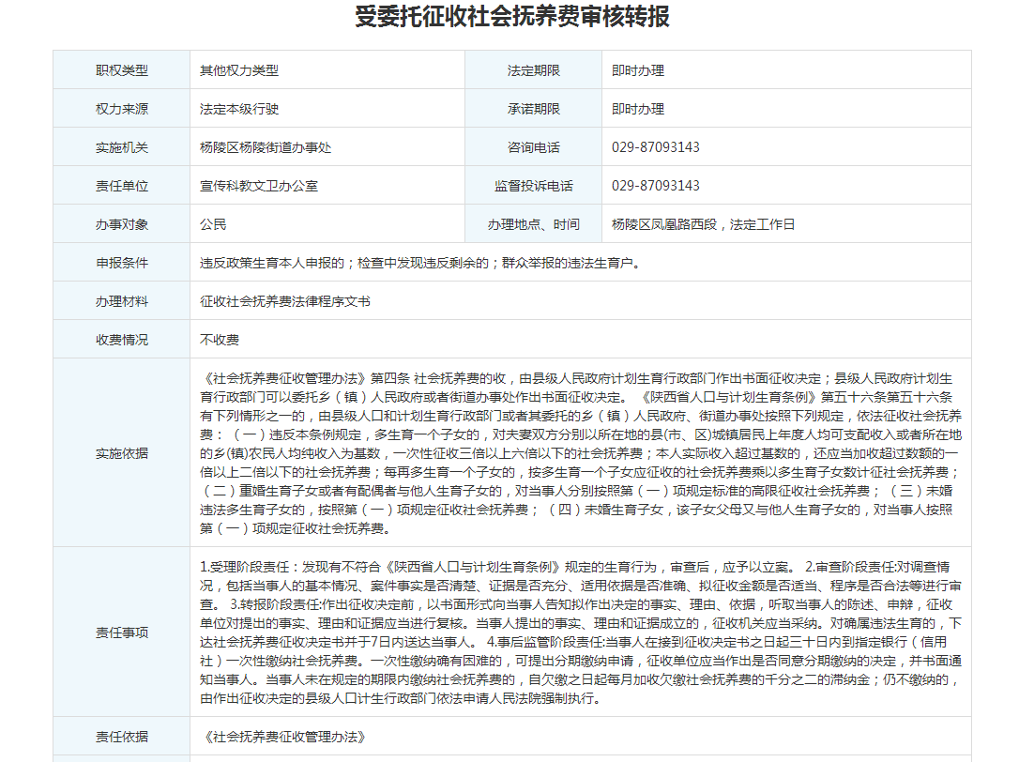The width and height of the screenshot is (1019, 762).
Task: Click the 咨询电话 phone number
Action: click(x=656, y=147)
